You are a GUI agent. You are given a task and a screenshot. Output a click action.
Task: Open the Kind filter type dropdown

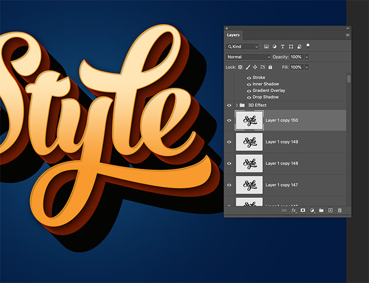coord(243,46)
